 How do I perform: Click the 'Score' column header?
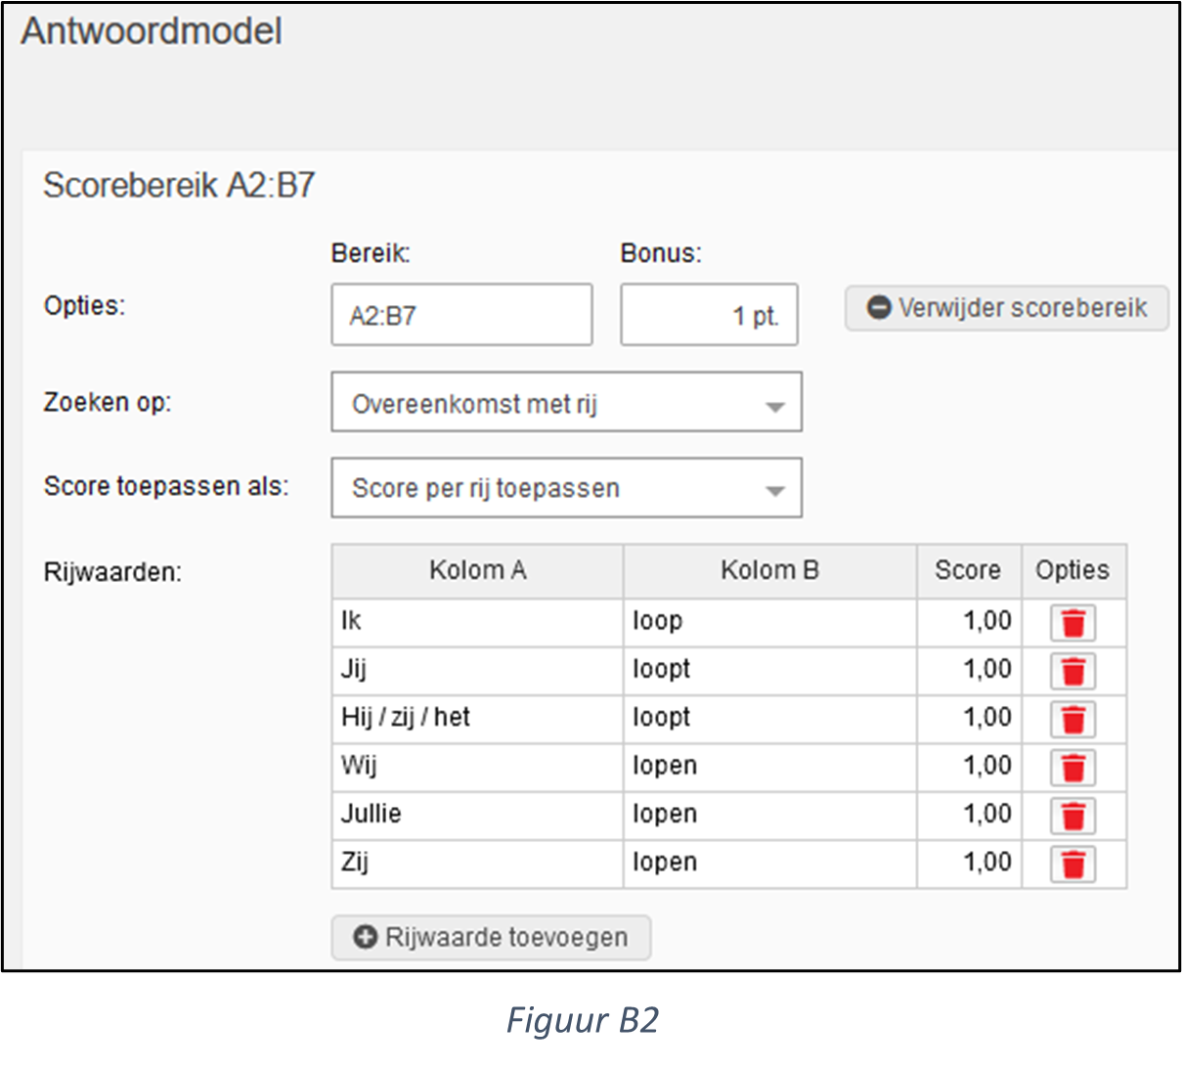968,571
